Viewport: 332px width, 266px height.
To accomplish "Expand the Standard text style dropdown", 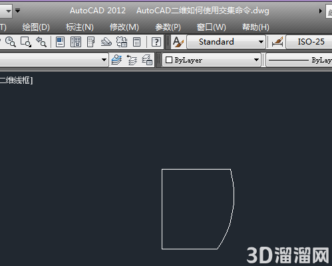I will point(261,42).
